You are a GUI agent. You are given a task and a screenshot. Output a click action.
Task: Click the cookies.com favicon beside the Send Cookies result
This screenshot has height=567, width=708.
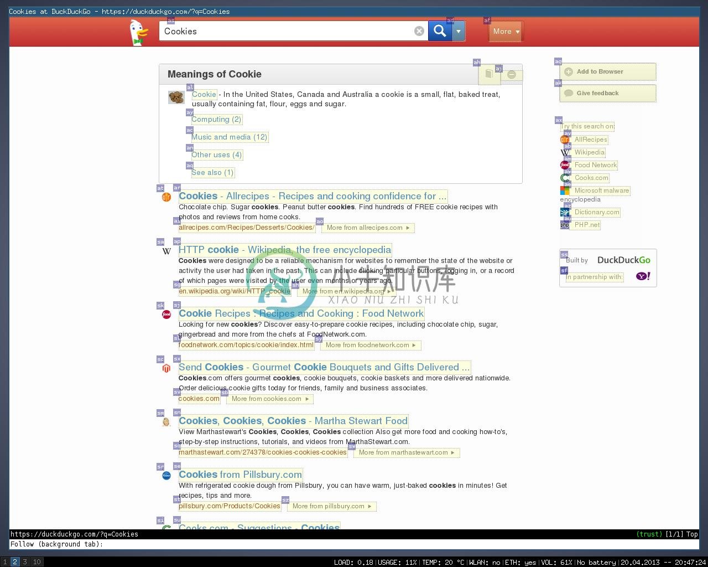(x=166, y=368)
